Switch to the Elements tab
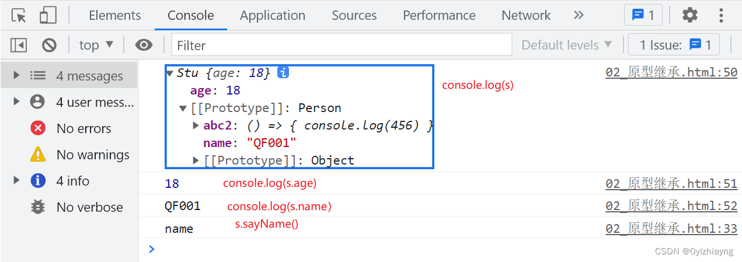The height and width of the screenshot is (262, 742). pyautogui.click(x=115, y=15)
